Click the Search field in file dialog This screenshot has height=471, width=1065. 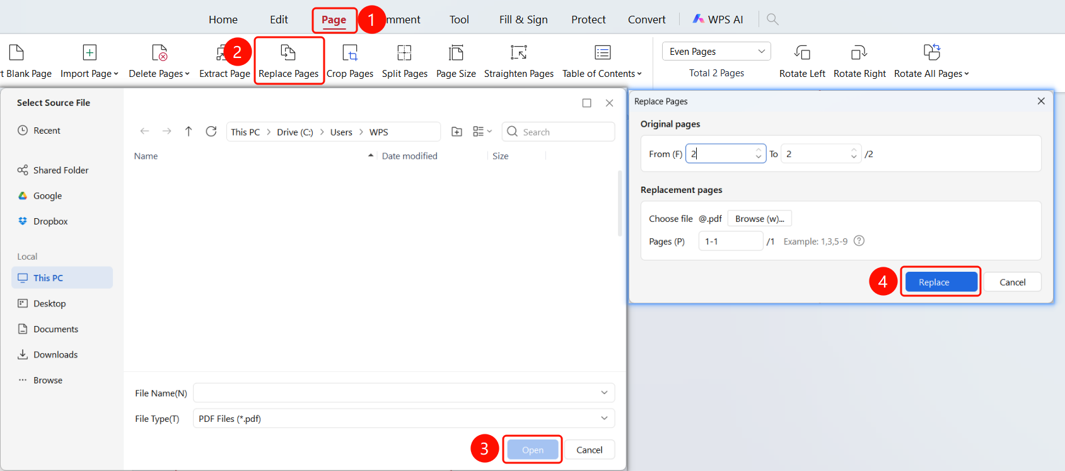[x=558, y=131]
